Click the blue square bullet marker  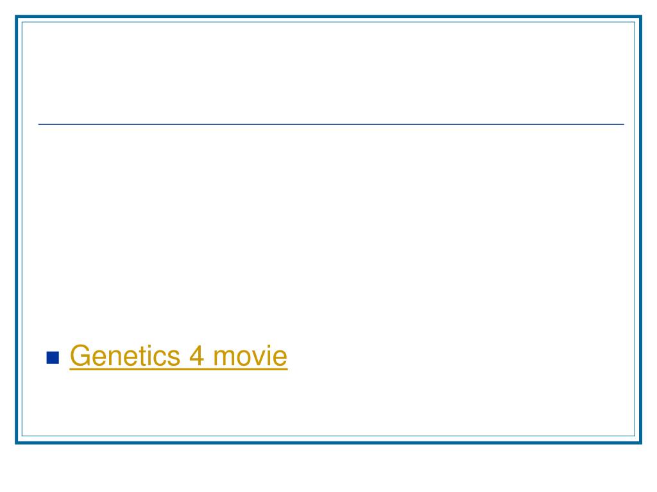coord(53,357)
